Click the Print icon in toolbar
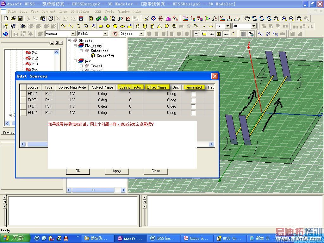The image size is (324, 243). tap(50, 19)
